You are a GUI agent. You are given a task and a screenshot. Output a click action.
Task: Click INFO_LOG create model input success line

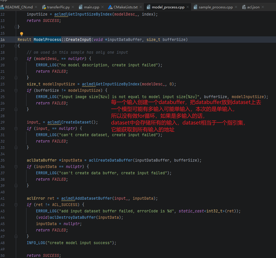[71, 243]
